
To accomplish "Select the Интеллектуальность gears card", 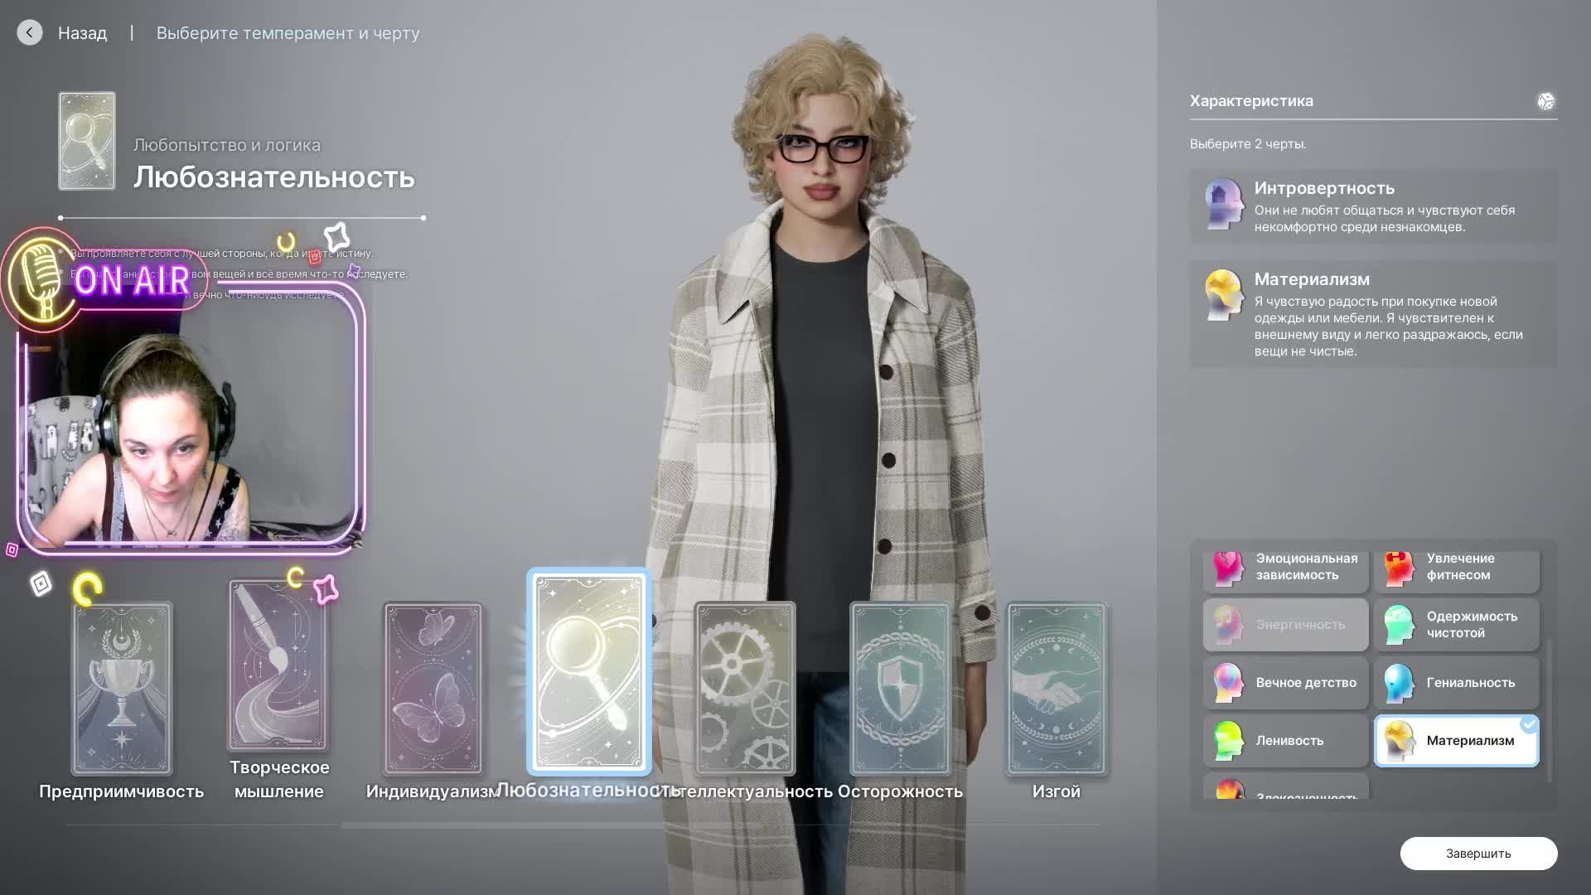I will (x=744, y=688).
